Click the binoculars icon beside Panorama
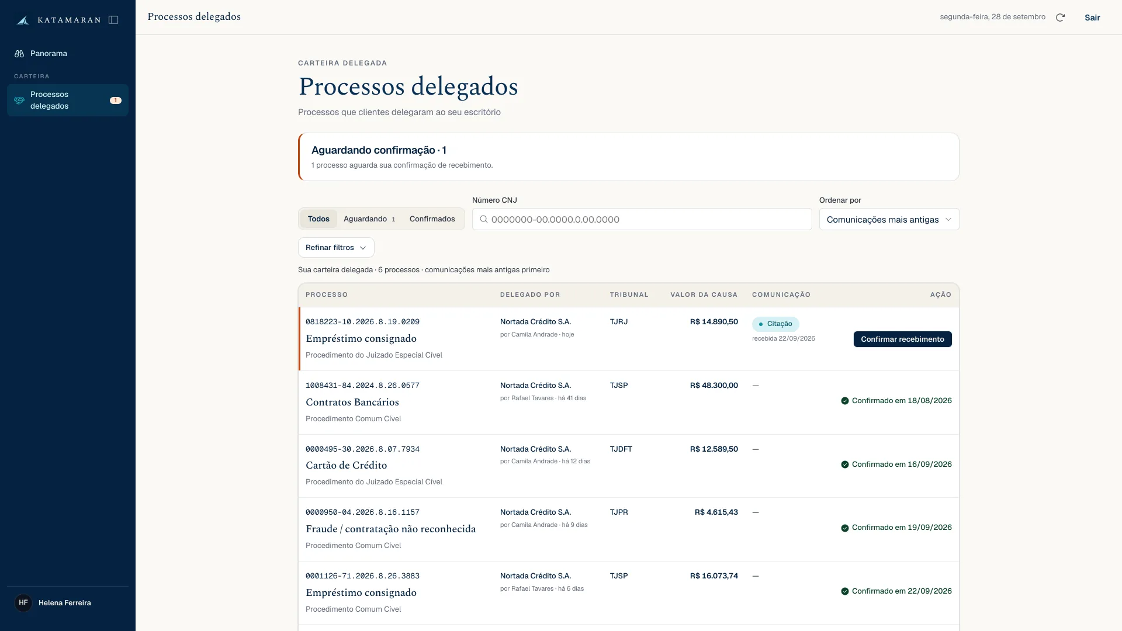The height and width of the screenshot is (631, 1122). [19, 54]
